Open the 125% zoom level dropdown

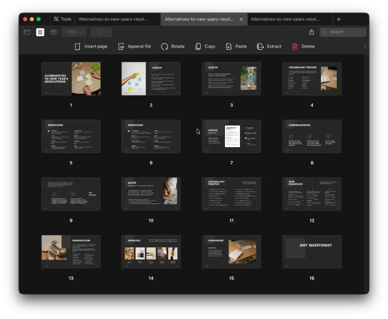(x=74, y=32)
